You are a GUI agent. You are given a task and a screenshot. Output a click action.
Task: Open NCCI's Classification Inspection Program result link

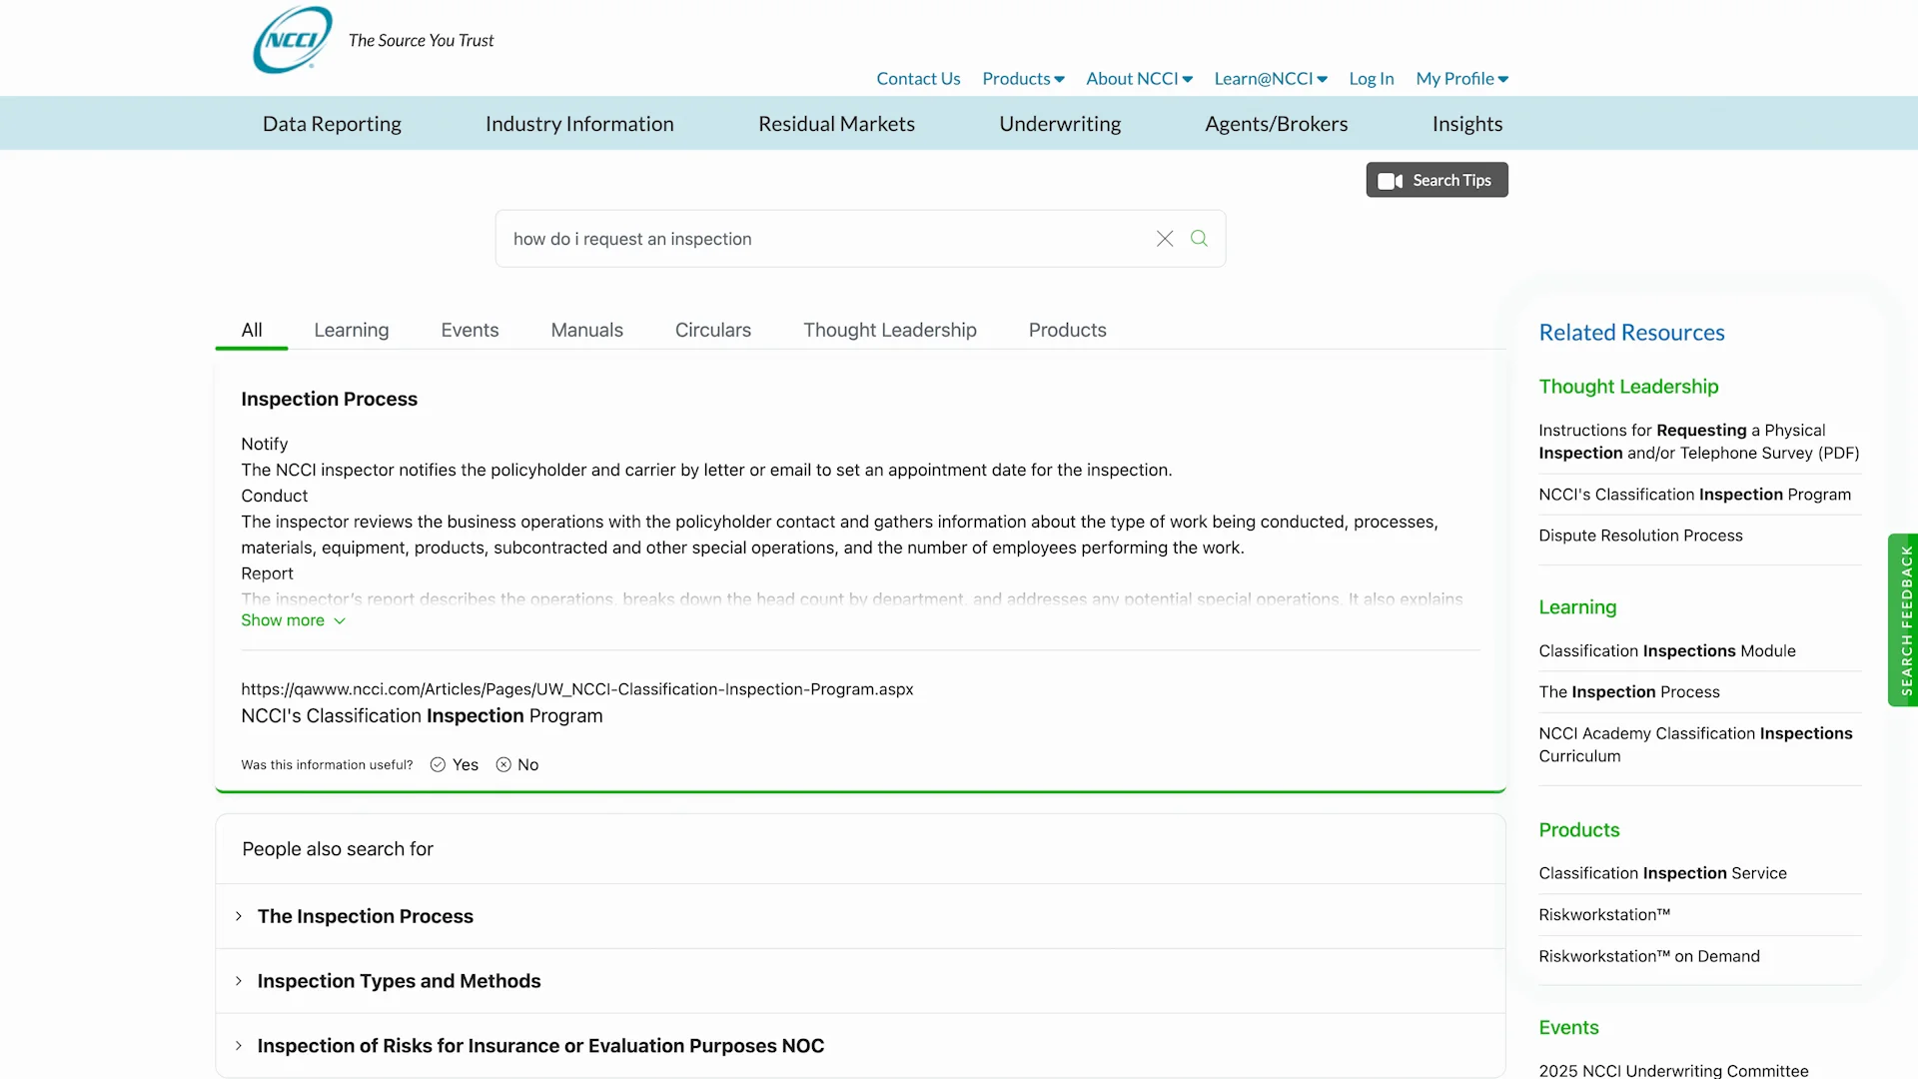pyautogui.click(x=422, y=716)
